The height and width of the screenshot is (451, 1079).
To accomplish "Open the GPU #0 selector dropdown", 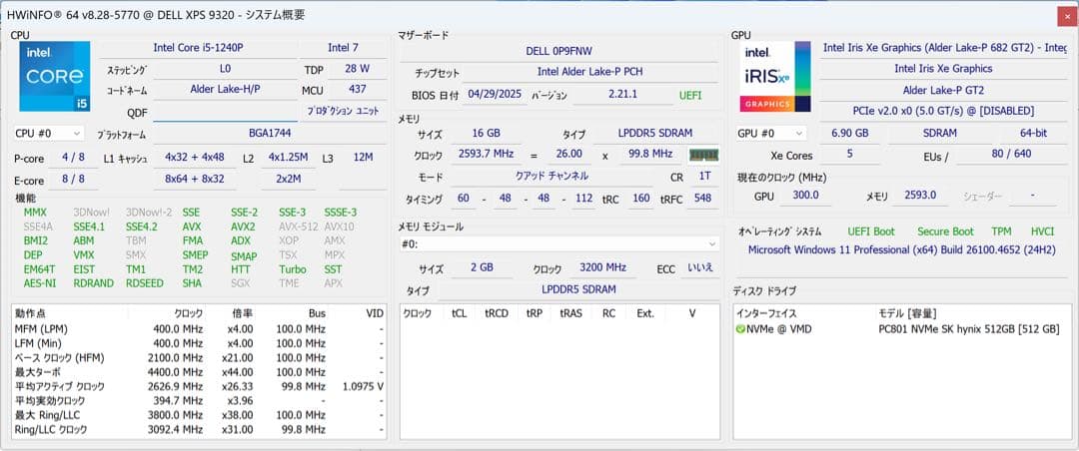I will pyautogui.click(x=770, y=133).
